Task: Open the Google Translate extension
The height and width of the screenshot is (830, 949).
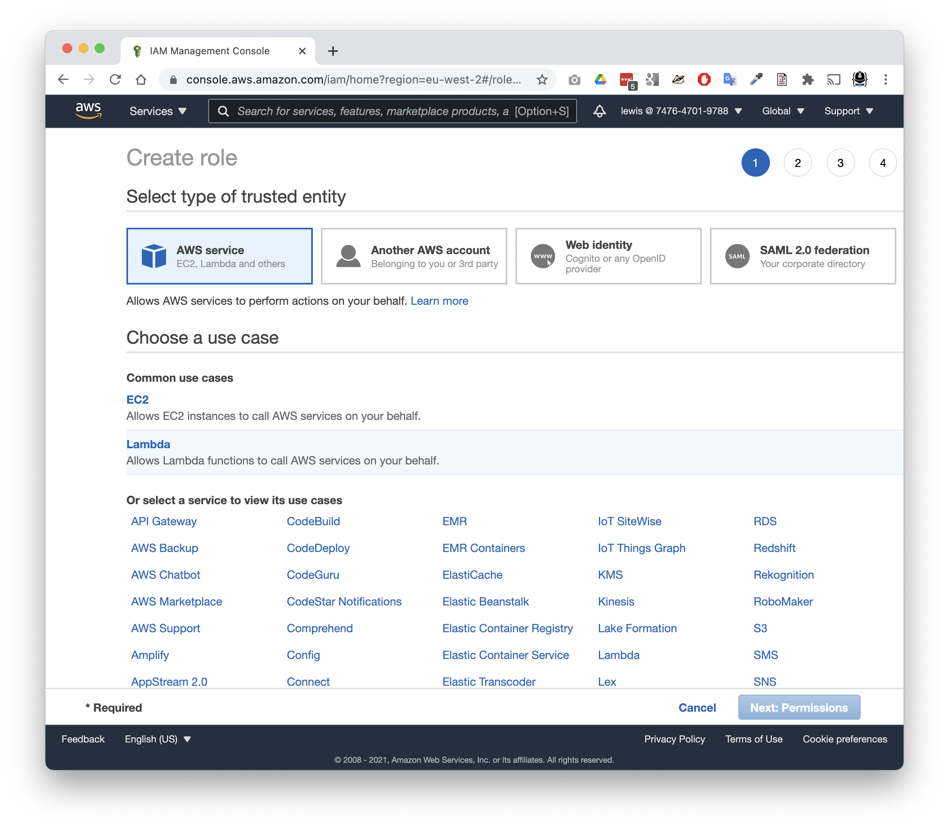Action: 730,80
